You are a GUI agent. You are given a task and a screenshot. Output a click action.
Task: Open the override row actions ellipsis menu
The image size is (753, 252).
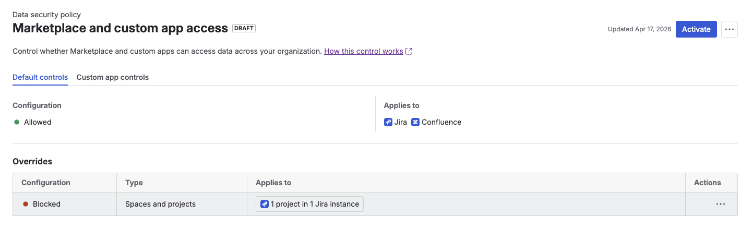click(x=720, y=204)
